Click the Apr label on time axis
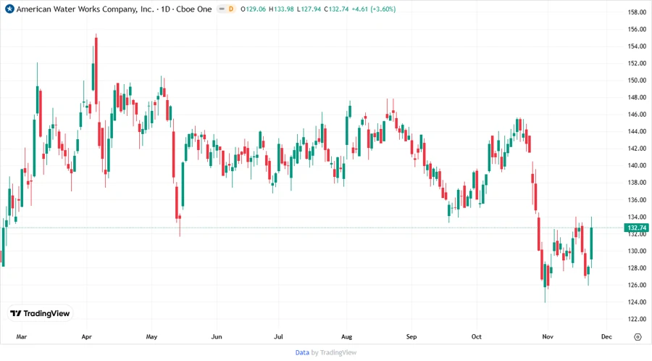Screen dimensions: 652x361 (x=86, y=337)
